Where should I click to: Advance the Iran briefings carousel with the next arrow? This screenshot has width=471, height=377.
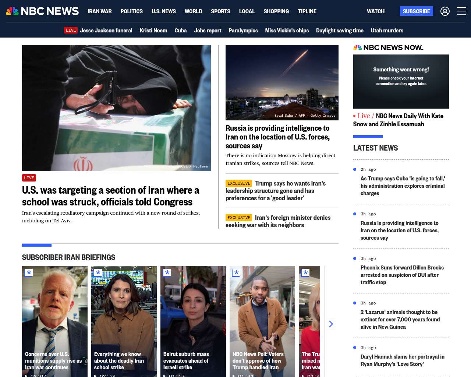point(331,324)
